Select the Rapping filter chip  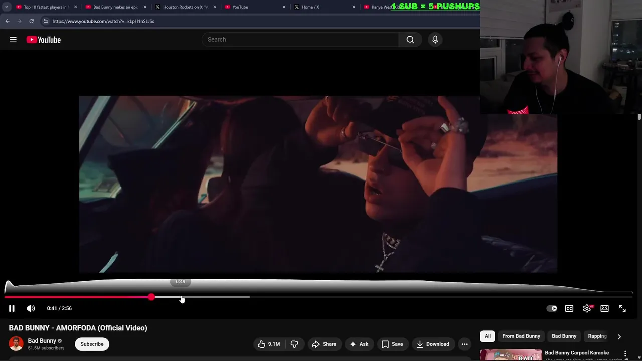coord(597,336)
